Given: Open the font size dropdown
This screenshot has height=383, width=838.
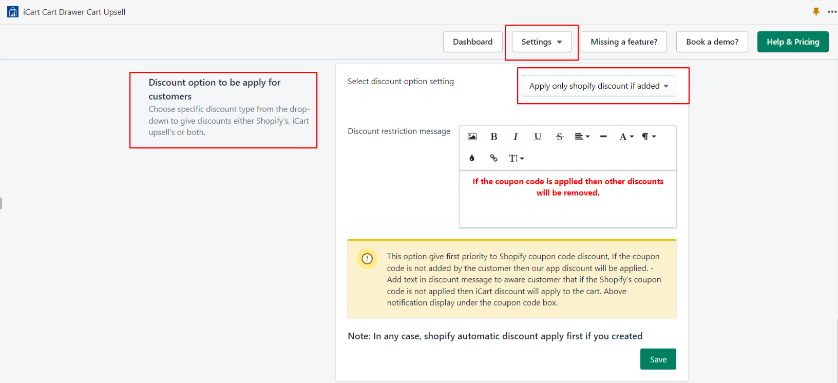Looking at the screenshot, I should coord(516,158).
